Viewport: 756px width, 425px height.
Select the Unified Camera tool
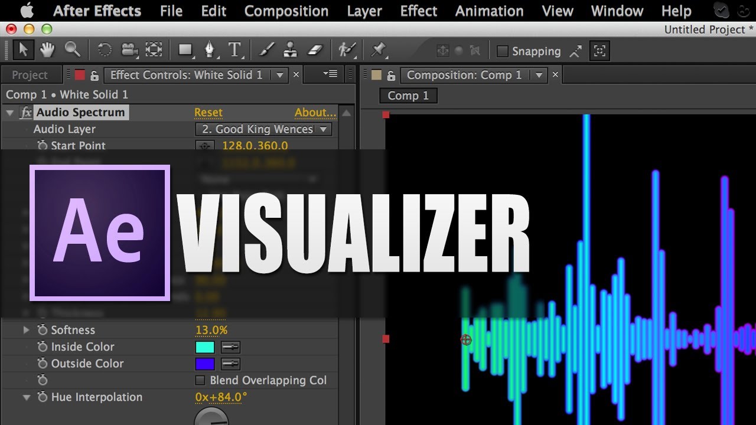coord(129,50)
